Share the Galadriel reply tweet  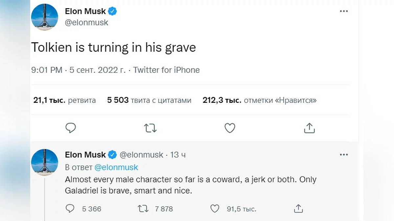click(298, 209)
